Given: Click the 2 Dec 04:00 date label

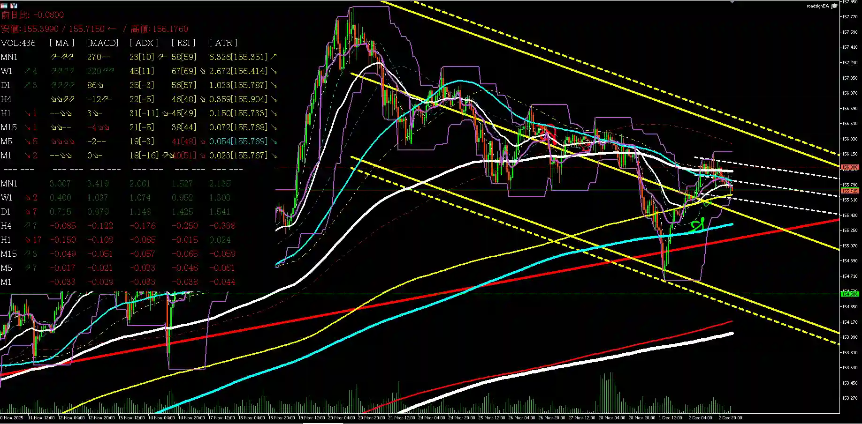Looking at the screenshot, I should [x=700, y=417].
